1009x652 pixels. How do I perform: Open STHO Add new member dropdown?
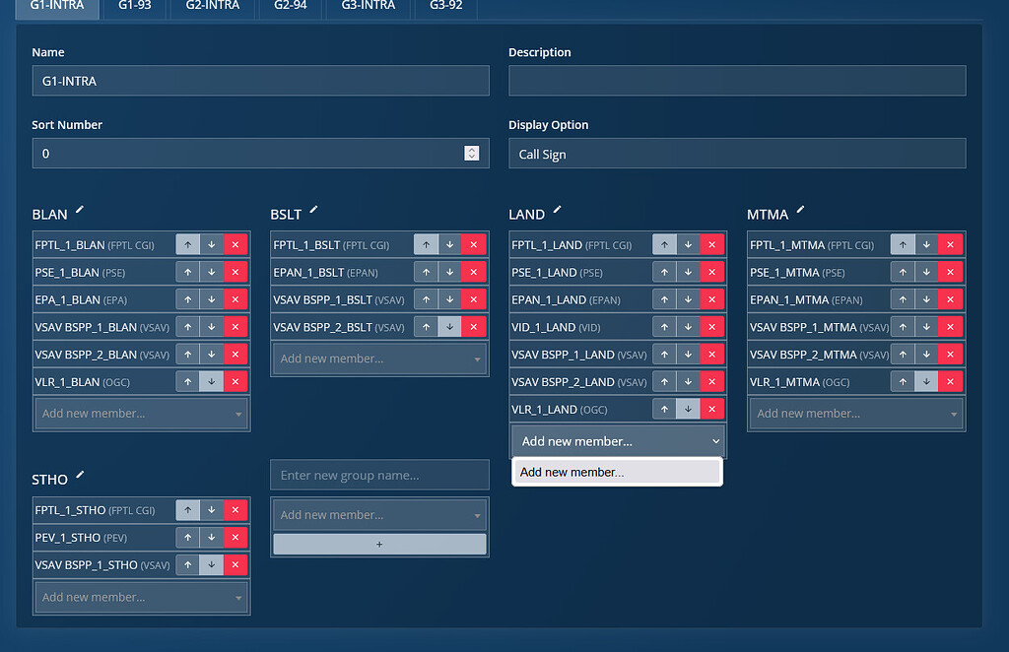(x=141, y=598)
